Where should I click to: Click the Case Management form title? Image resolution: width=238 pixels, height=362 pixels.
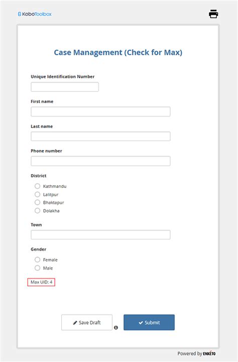point(118,52)
